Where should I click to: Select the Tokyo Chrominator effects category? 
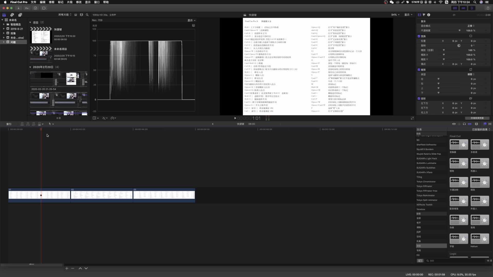(x=426, y=182)
